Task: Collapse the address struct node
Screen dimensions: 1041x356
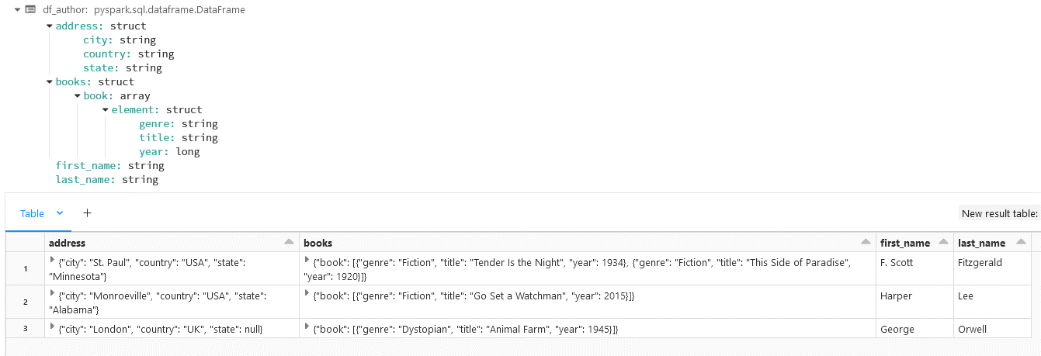Action: coord(50,26)
